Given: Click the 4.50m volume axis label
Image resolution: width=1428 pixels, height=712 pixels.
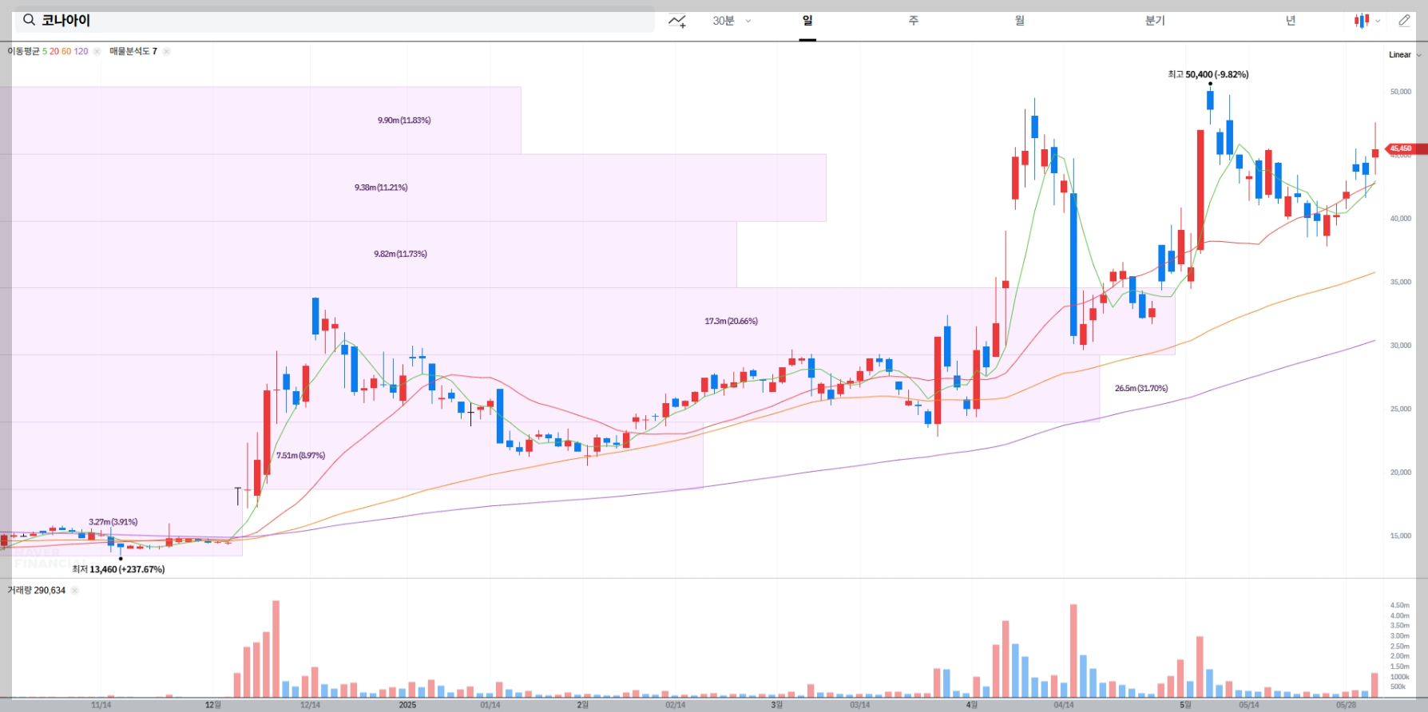Looking at the screenshot, I should tap(1400, 605).
